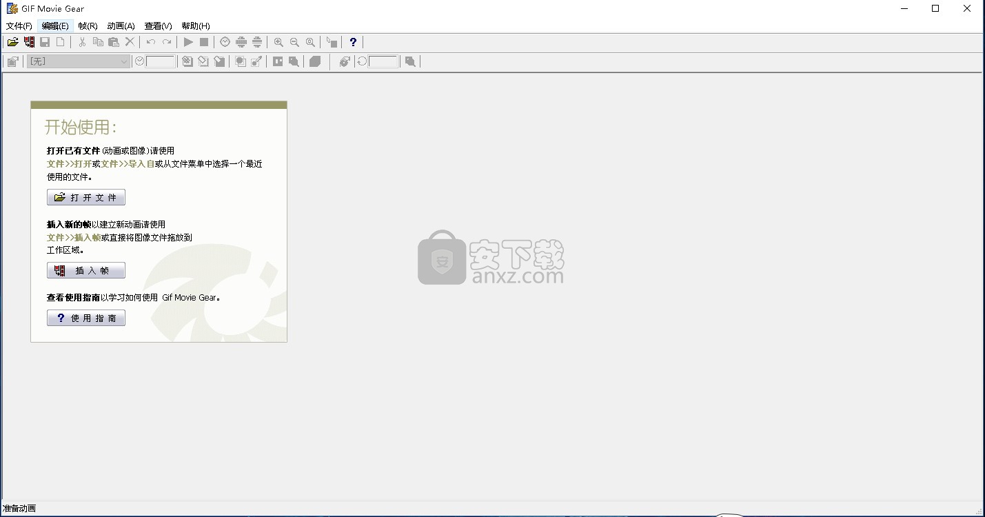Click the clock timing icon in top toolbar
Image resolution: width=985 pixels, height=517 pixels.
(225, 42)
